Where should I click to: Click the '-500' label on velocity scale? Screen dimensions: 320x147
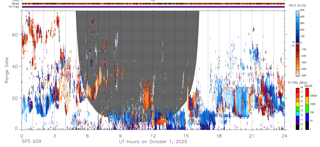[303, 75]
